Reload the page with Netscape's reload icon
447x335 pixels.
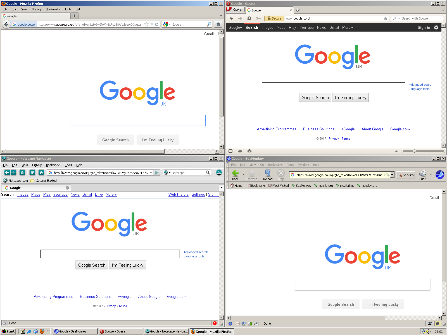22,173
